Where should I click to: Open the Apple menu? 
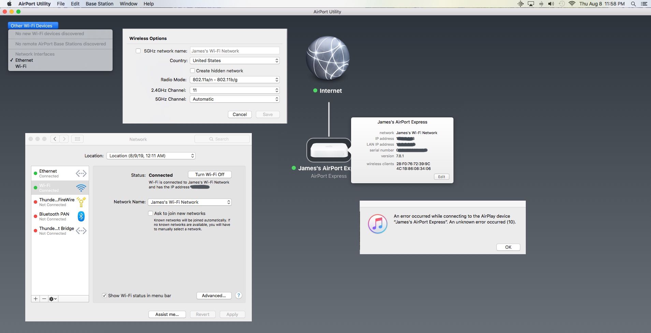pos(9,4)
